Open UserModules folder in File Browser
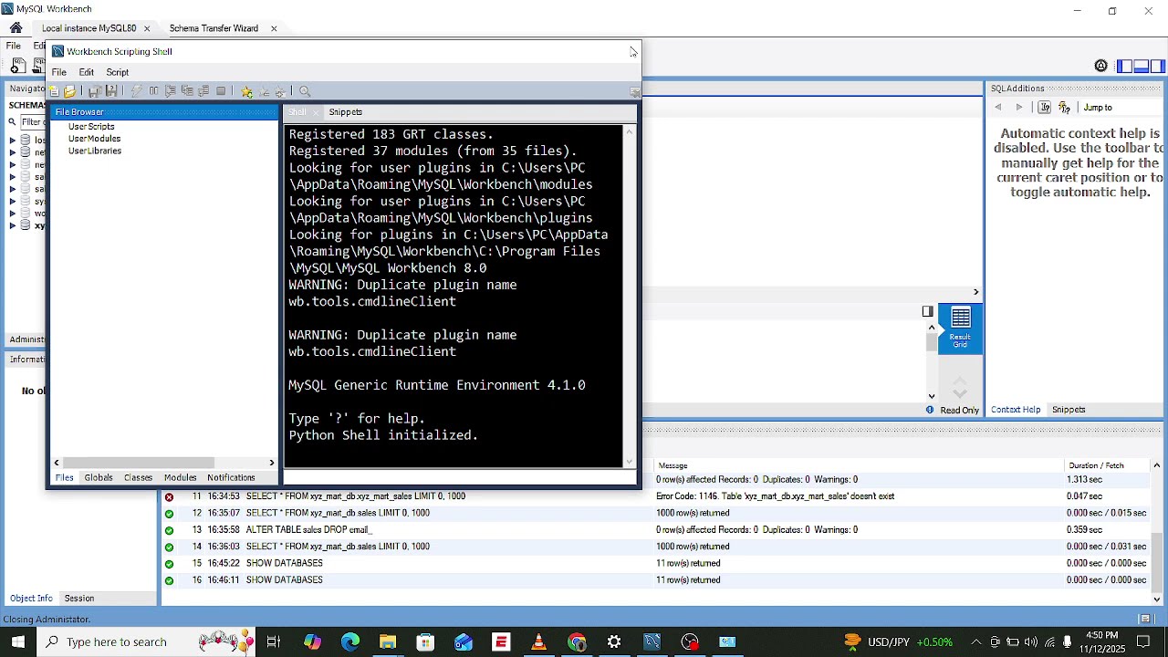1168x657 pixels. coord(94,139)
